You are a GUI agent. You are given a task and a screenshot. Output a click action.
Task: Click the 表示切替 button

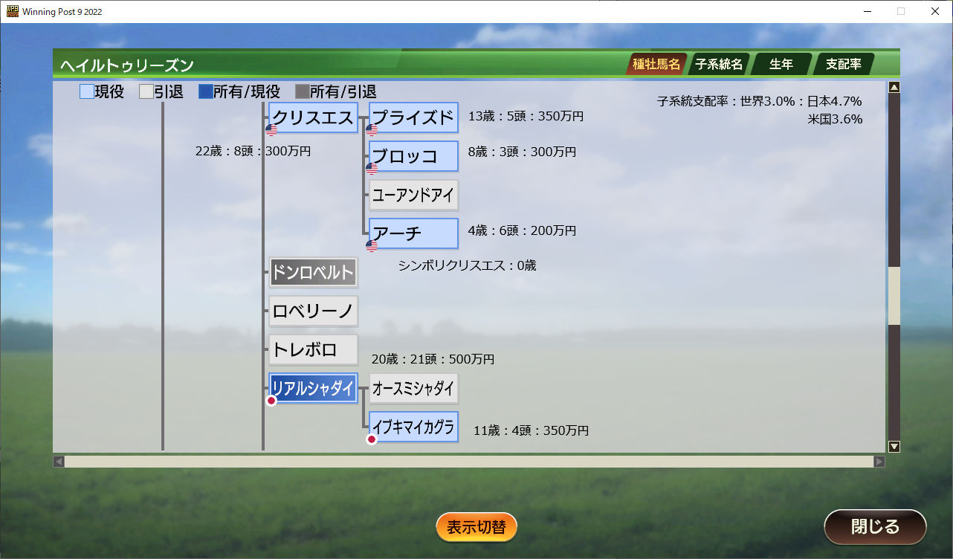click(x=476, y=527)
